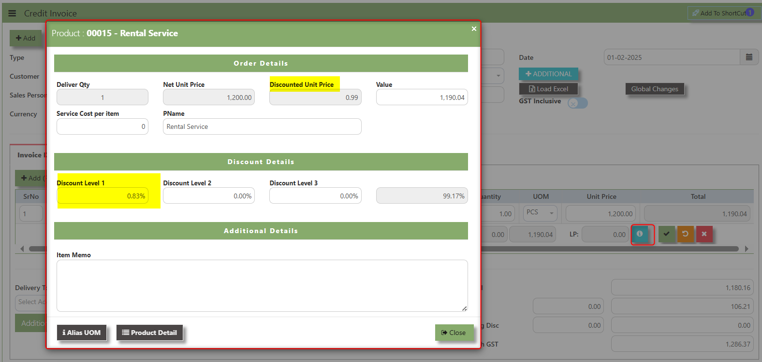This screenshot has height=362, width=762.
Task: Click Add To ShortCut button
Action: click(723, 13)
